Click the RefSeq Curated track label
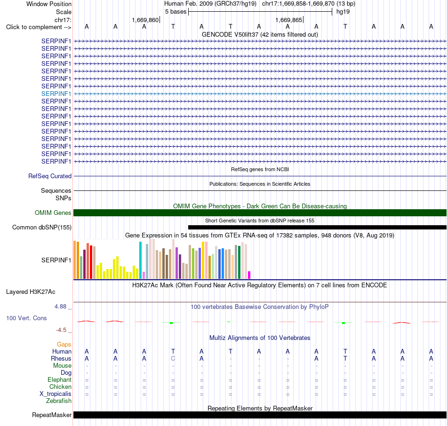Image resolution: width=447 pixels, height=426 pixels. click(50, 176)
